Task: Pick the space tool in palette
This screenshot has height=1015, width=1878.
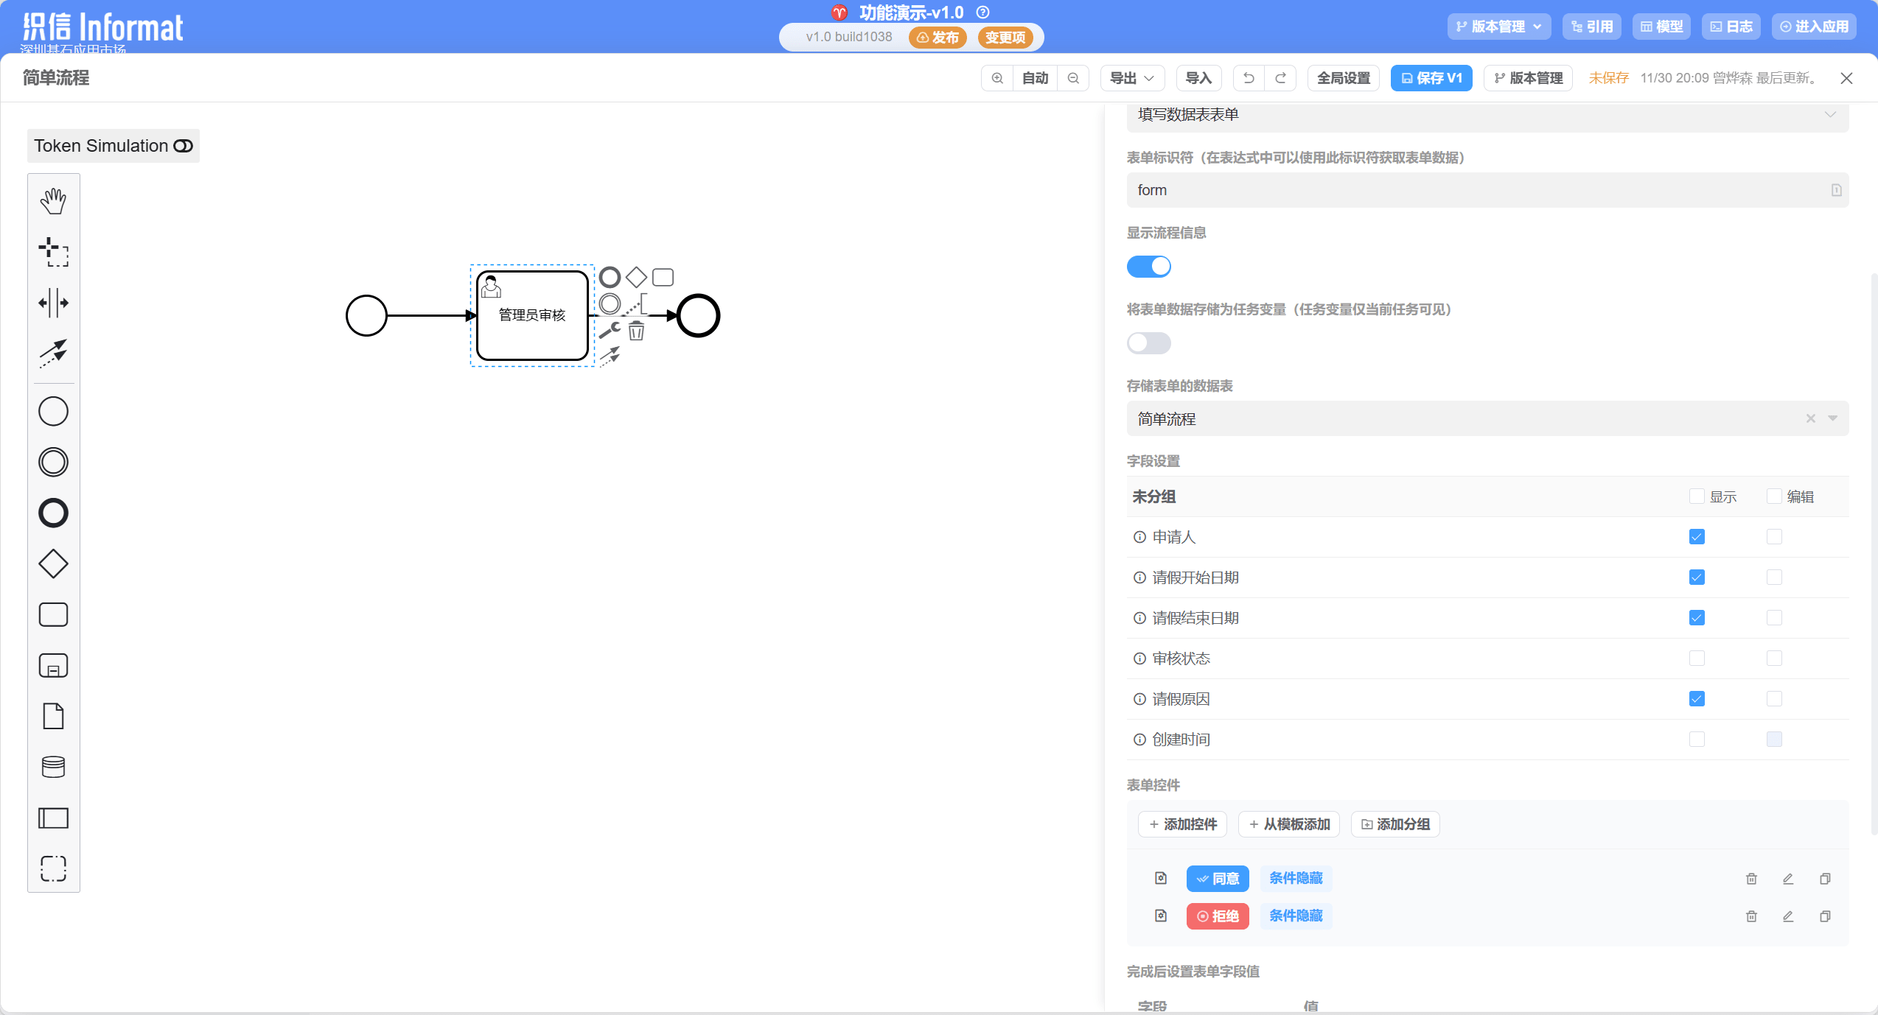Action: (x=53, y=303)
